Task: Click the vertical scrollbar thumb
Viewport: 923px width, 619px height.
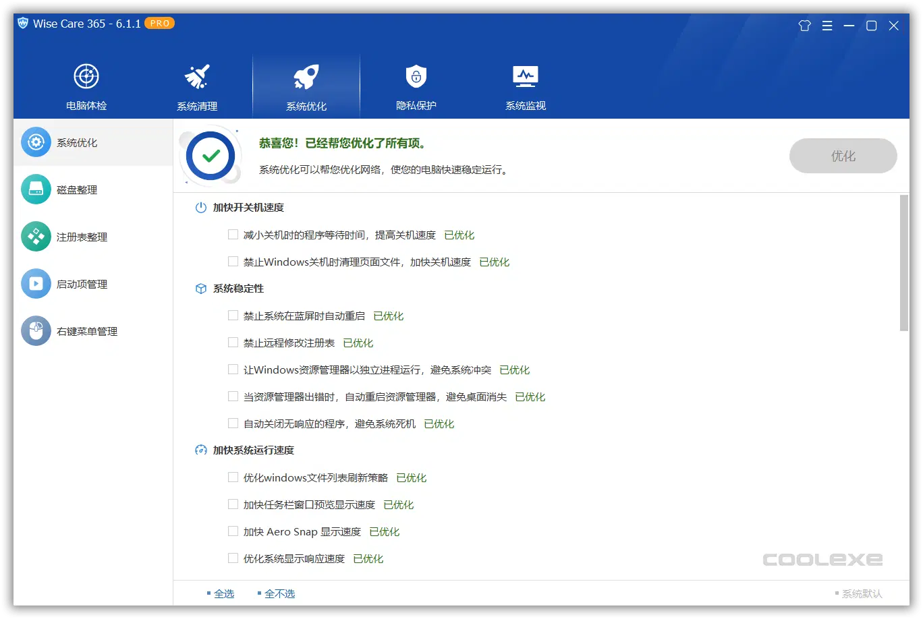Action: coord(904,263)
